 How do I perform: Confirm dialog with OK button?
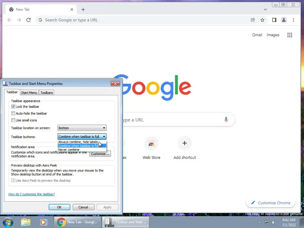tap(59, 207)
